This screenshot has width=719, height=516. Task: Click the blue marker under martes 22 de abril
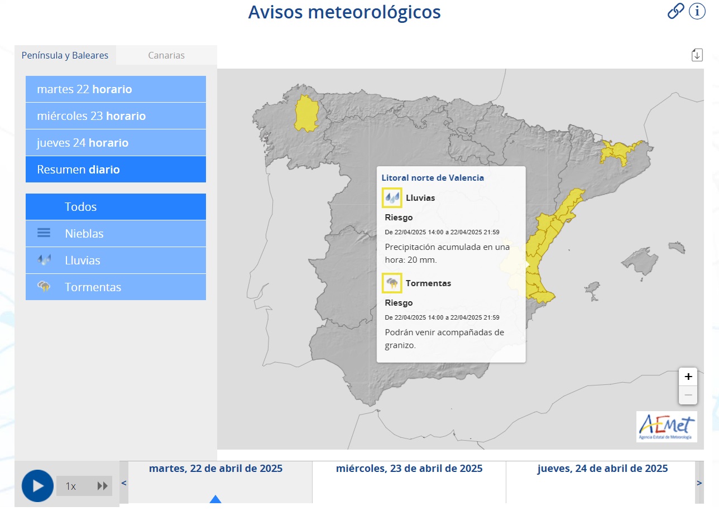click(215, 500)
